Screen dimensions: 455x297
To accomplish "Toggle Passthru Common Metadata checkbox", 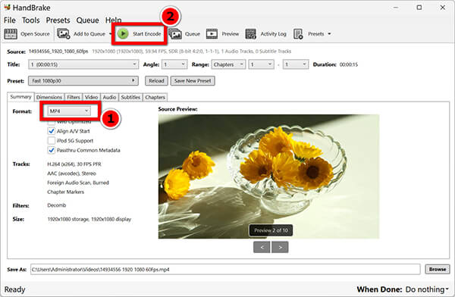I will pos(52,150).
